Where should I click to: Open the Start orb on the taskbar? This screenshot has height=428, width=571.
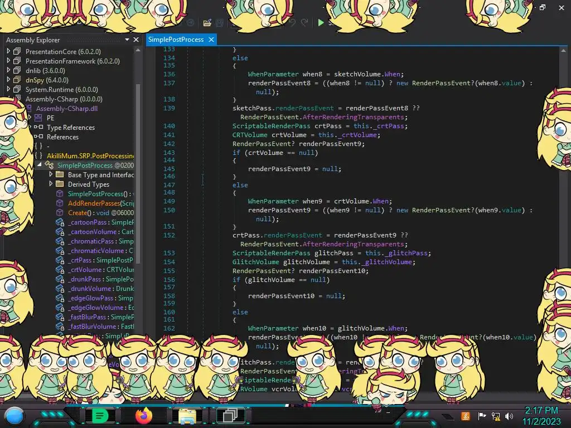15,416
